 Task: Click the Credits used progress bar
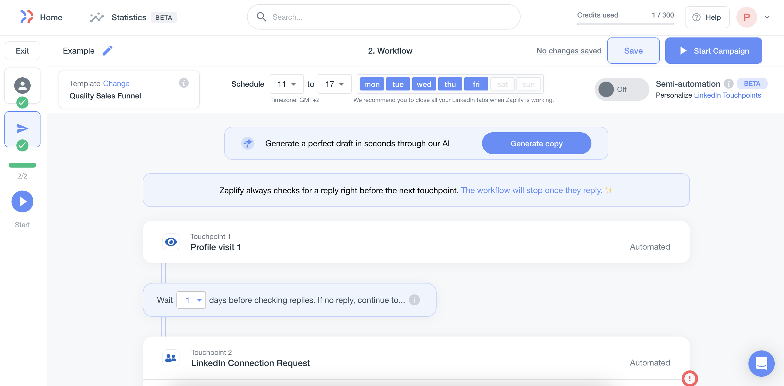[x=625, y=24]
